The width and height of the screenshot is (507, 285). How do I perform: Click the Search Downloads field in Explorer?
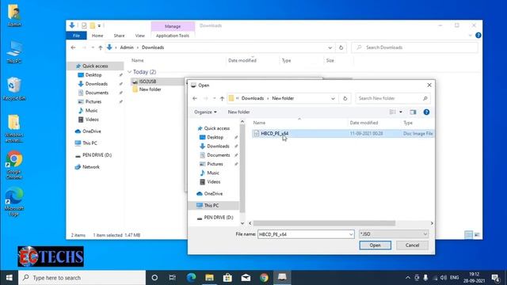click(415, 47)
